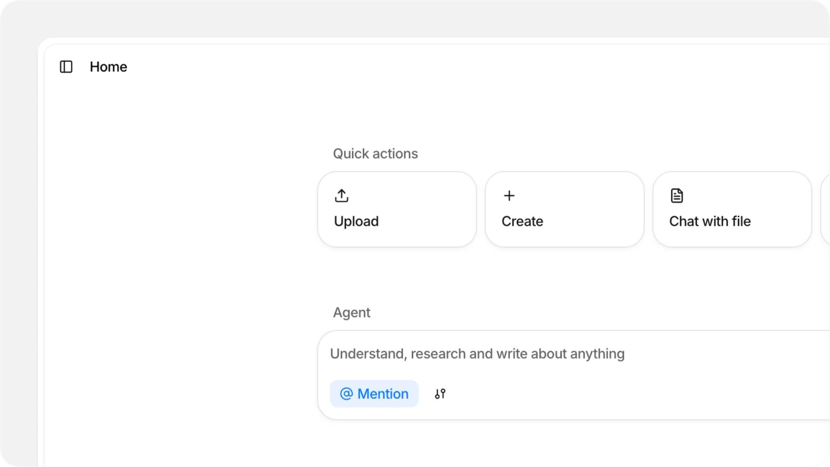
Task: Toggle the sidebar panel icon
Action: (66, 67)
